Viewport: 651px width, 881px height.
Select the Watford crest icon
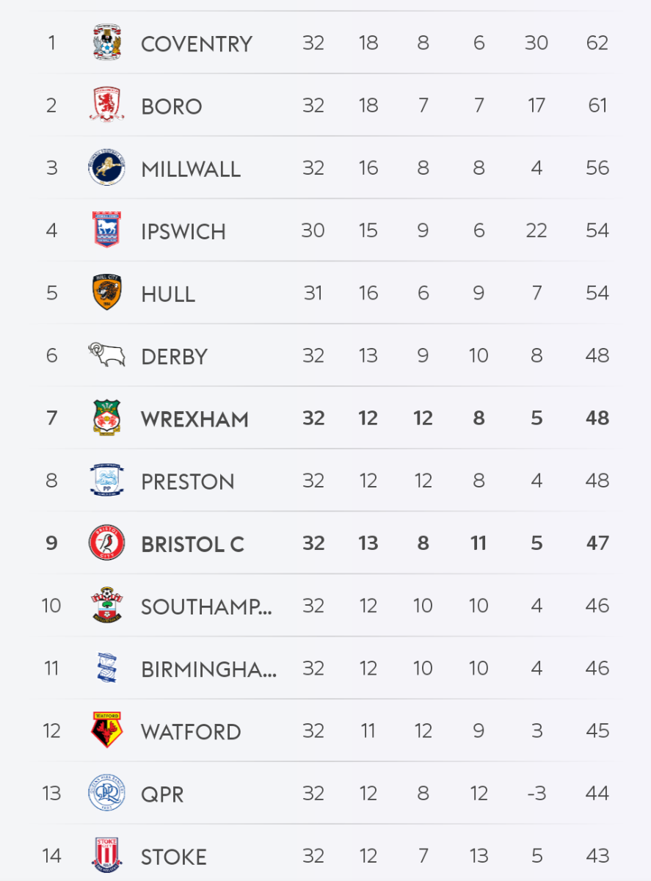pos(107,730)
